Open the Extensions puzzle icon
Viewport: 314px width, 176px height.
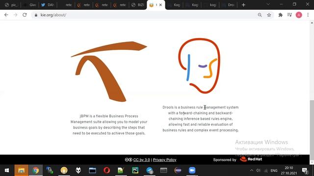280,15
